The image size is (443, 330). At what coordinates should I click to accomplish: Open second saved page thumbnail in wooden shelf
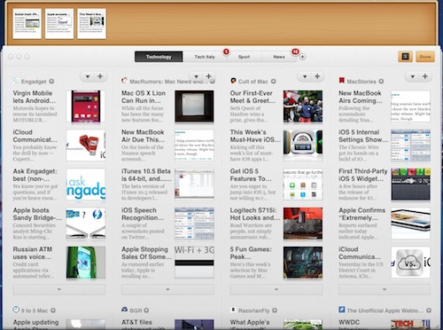pyautogui.click(x=59, y=24)
